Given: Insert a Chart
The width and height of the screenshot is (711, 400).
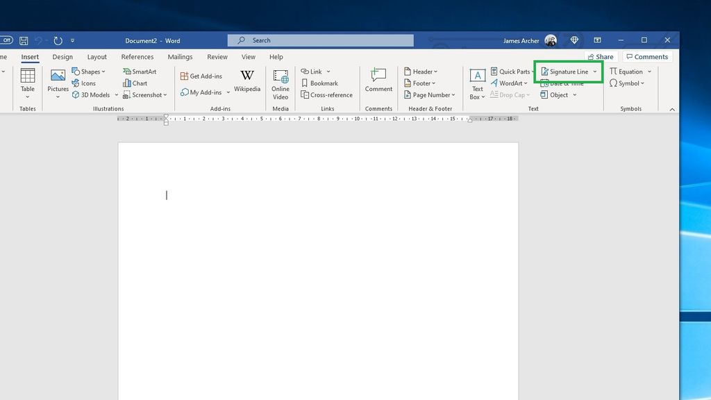Looking at the screenshot, I should 137,83.
